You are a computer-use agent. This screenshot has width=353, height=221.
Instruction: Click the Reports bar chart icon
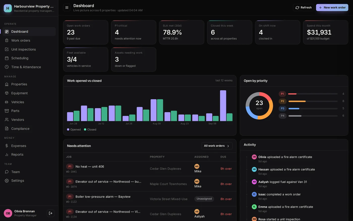pos(7,154)
